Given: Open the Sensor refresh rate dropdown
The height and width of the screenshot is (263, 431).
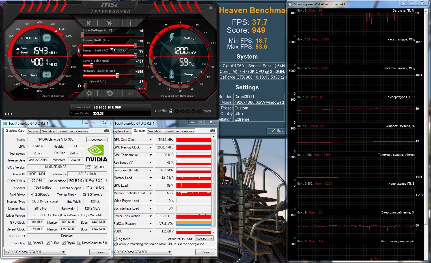Looking at the screenshot, I should (x=204, y=238).
